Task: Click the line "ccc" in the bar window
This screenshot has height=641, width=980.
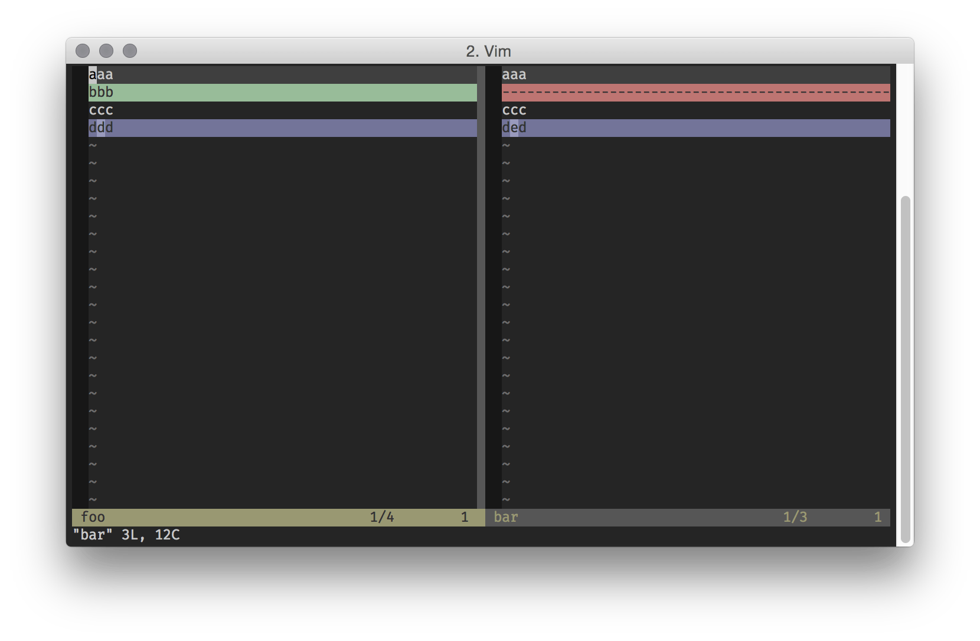Action: pyautogui.click(x=513, y=109)
